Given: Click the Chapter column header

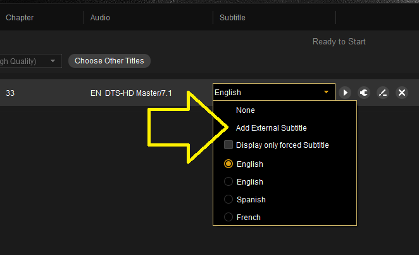Looking at the screenshot, I should [19, 18].
